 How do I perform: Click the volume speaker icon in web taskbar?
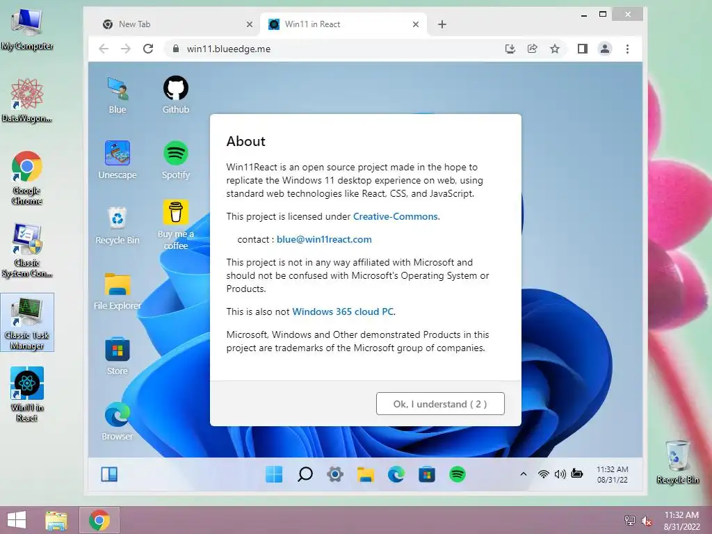pos(560,474)
